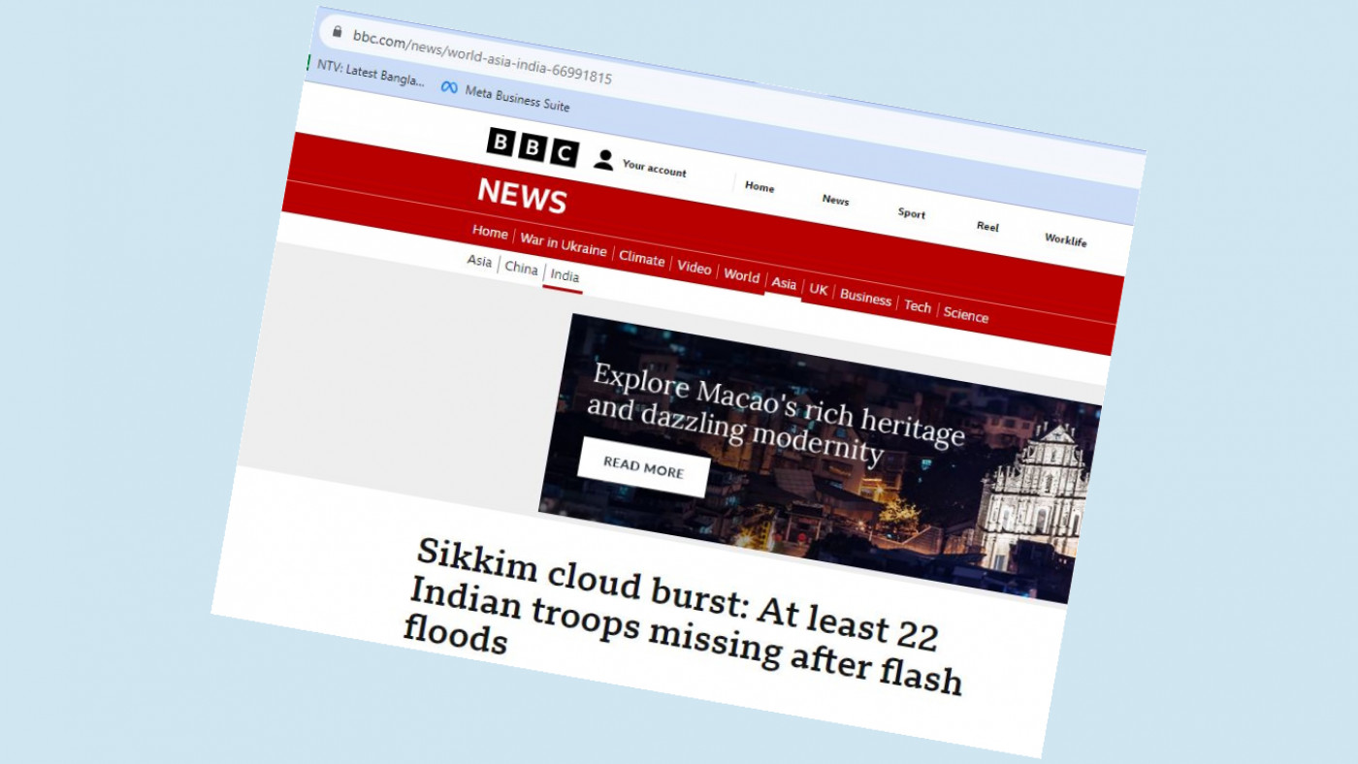Click the BBC logo

tap(533, 147)
